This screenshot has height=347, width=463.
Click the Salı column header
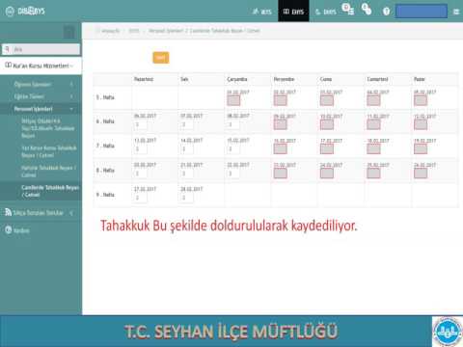[184, 79]
